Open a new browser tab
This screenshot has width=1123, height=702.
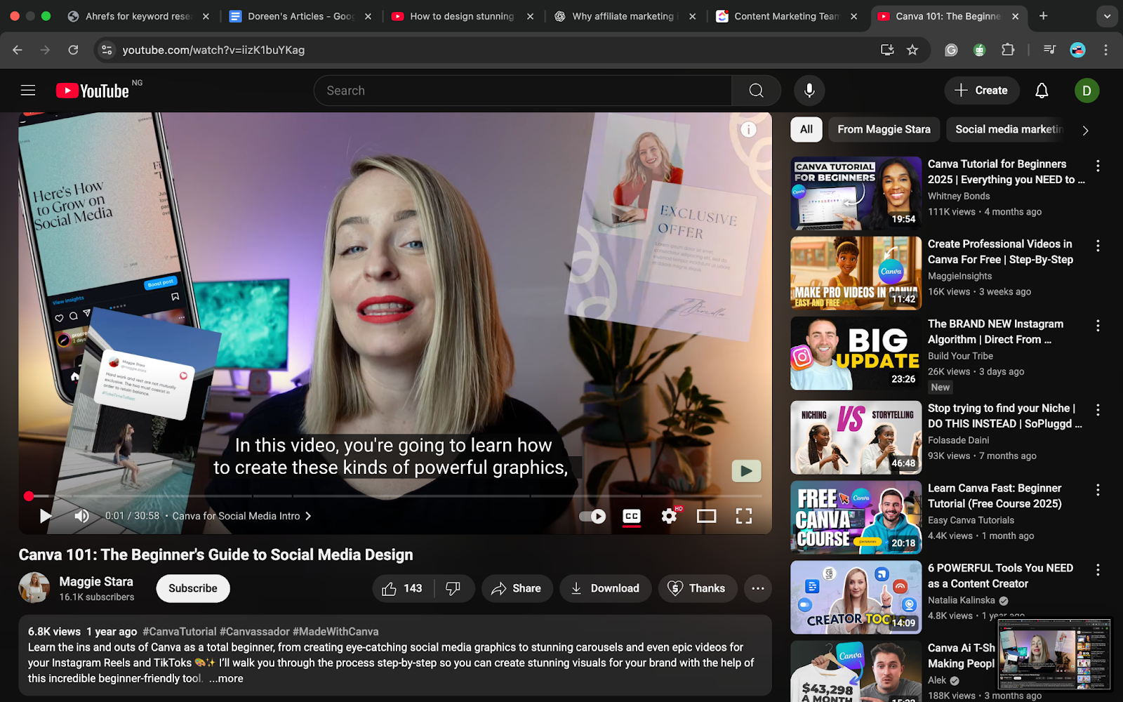(x=1043, y=16)
